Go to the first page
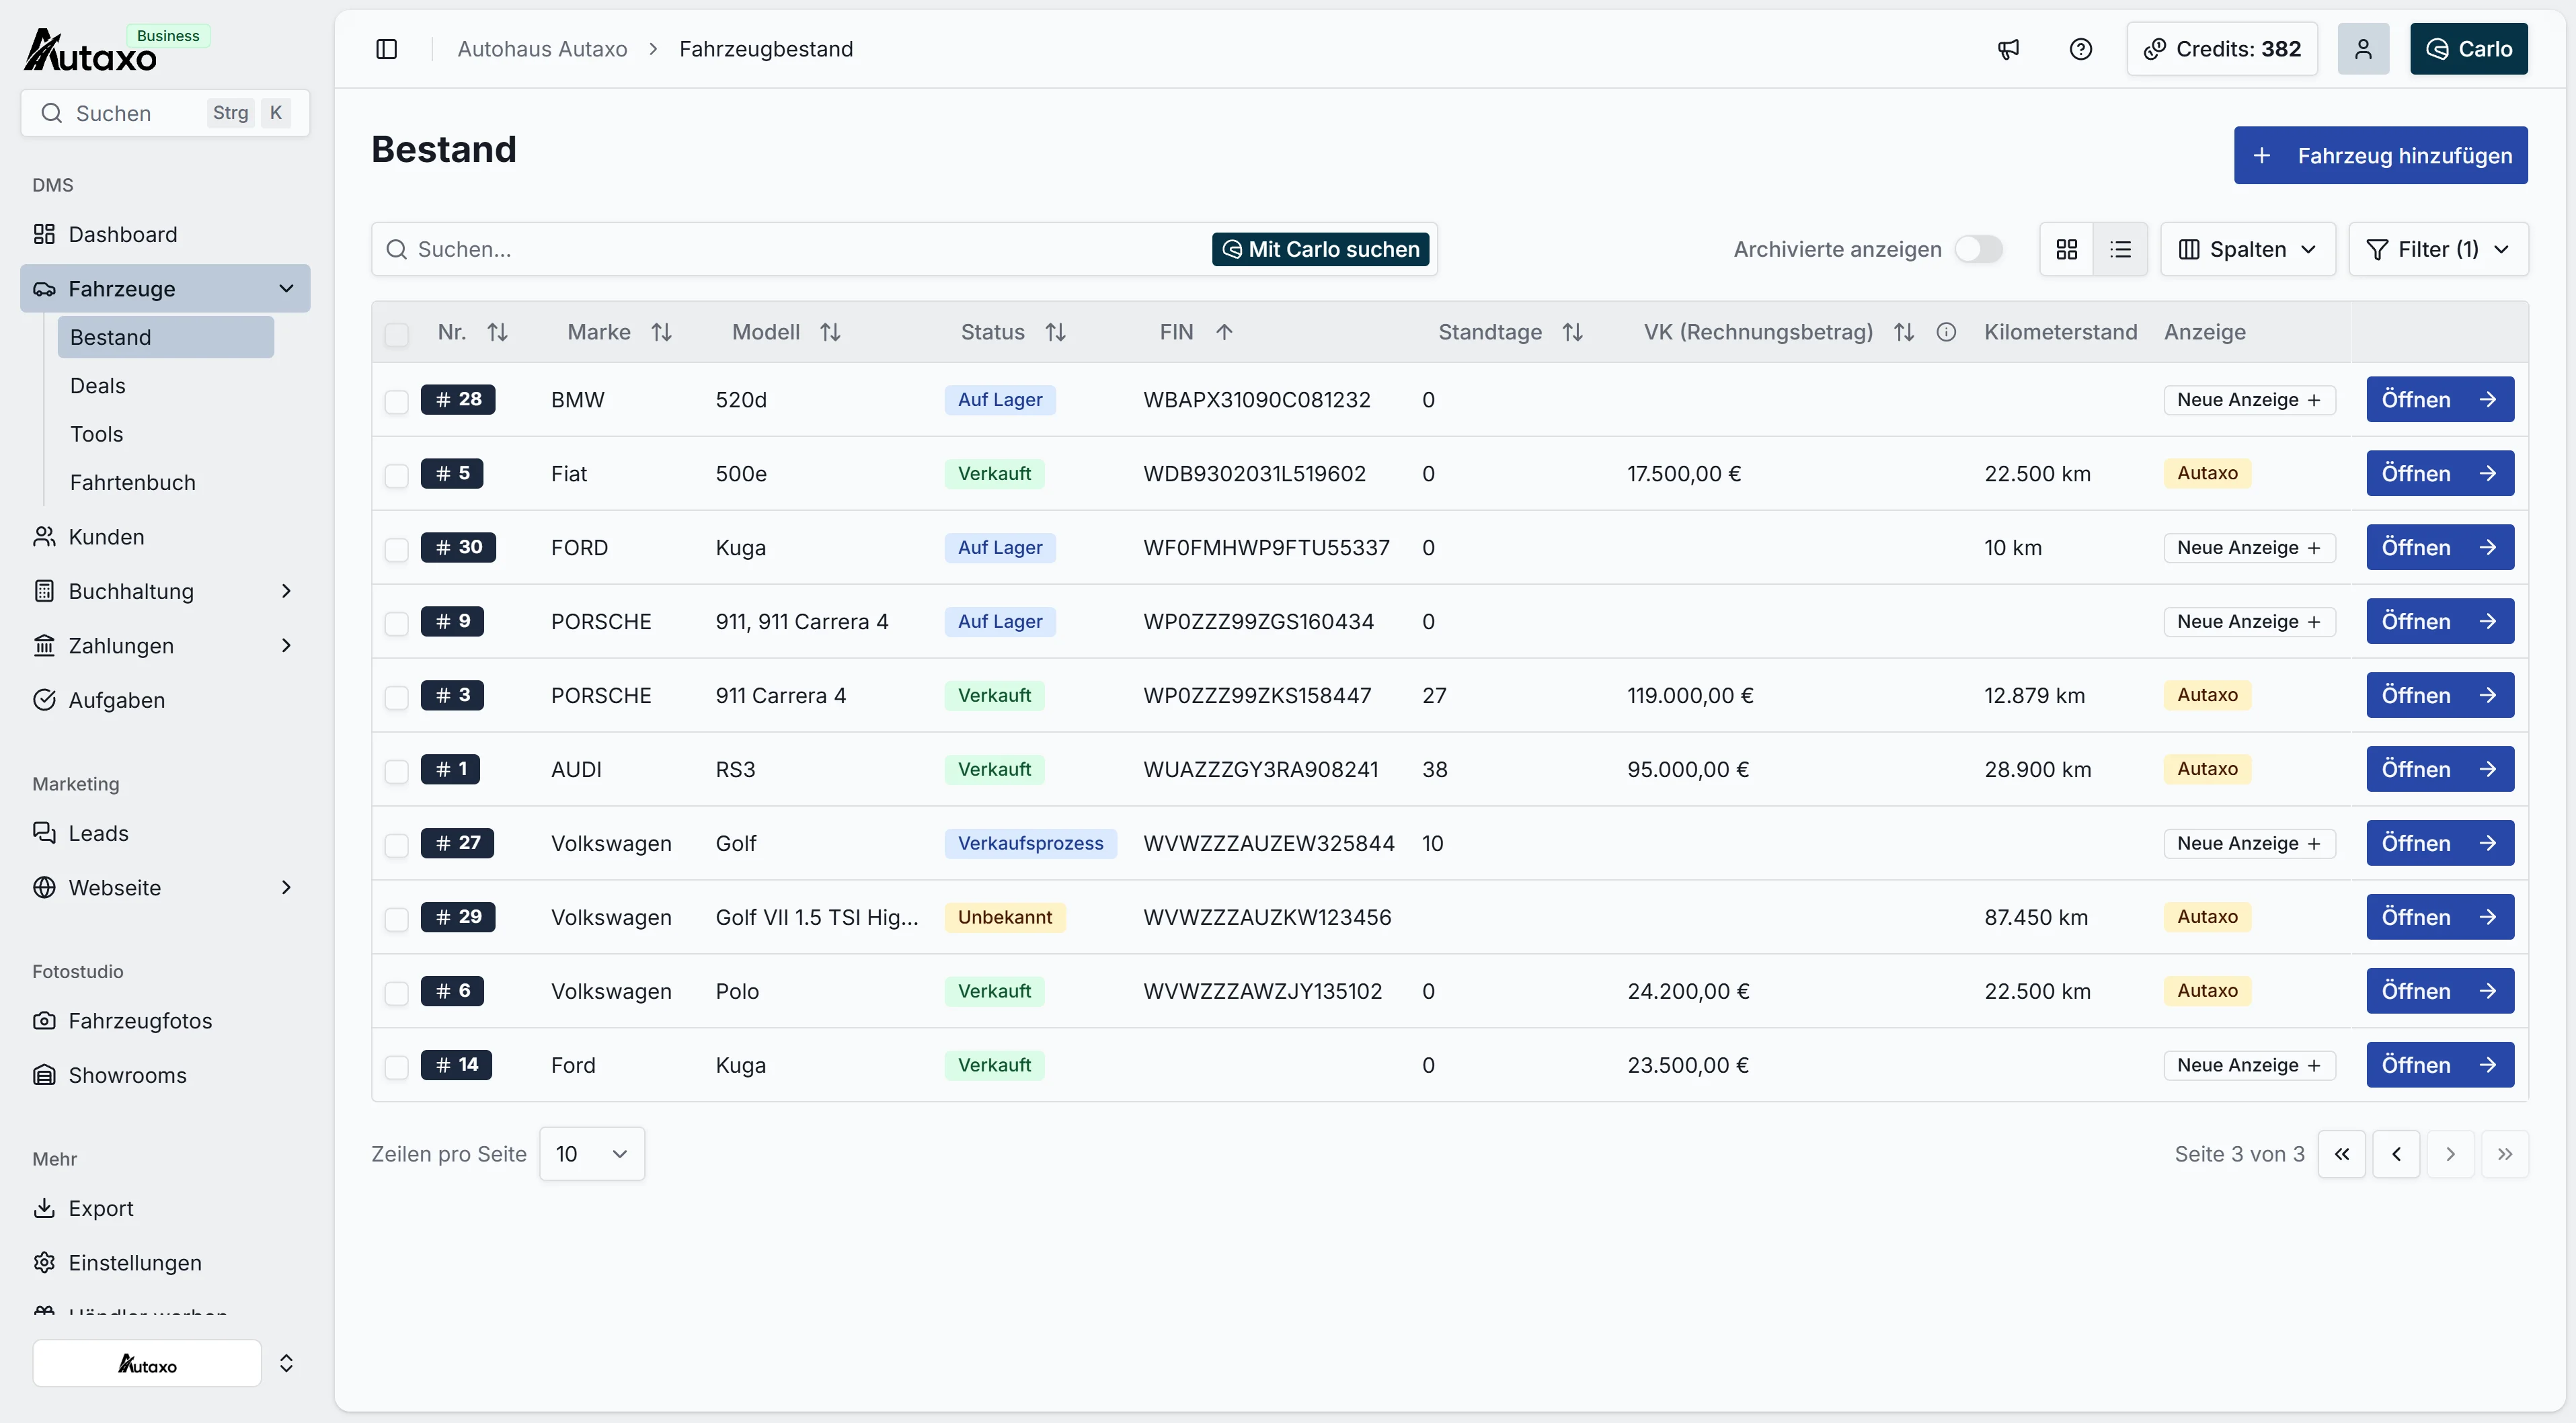The height and width of the screenshot is (1423, 2576). (2342, 1154)
